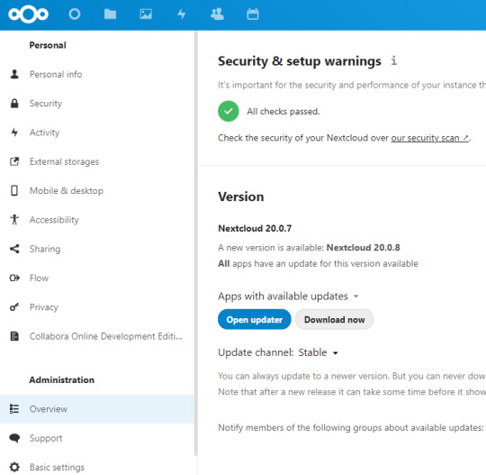486x475 pixels.
Task: Click the speech bubble icon next to Support
Action: pyautogui.click(x=14, y=438)
